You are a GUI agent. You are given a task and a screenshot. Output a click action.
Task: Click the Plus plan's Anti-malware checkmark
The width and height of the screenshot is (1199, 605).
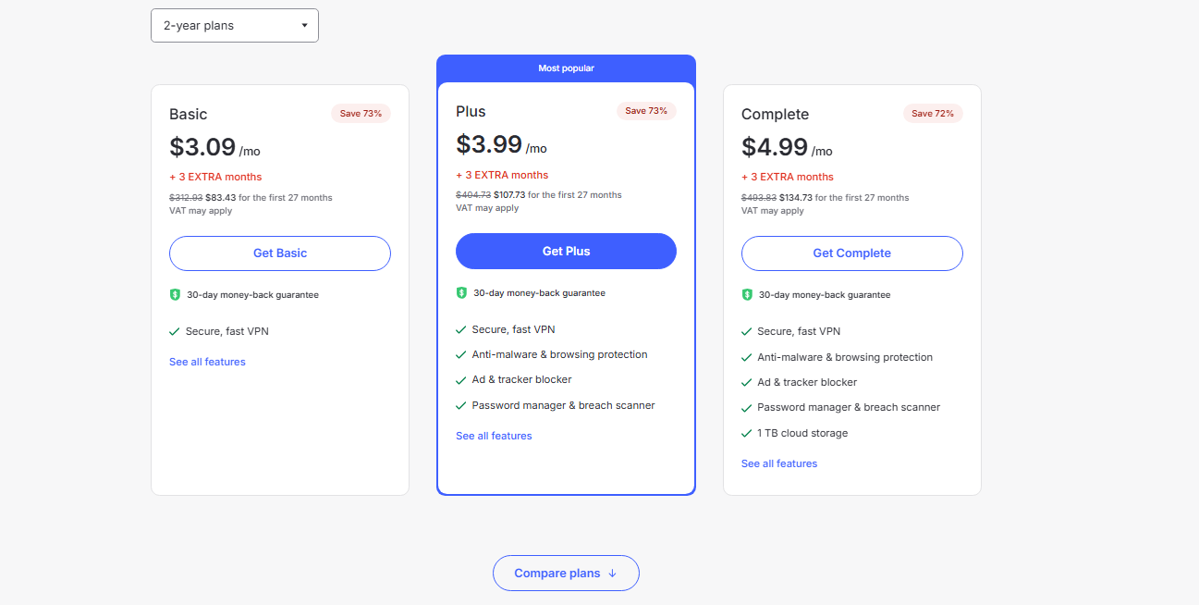(460, 354)
